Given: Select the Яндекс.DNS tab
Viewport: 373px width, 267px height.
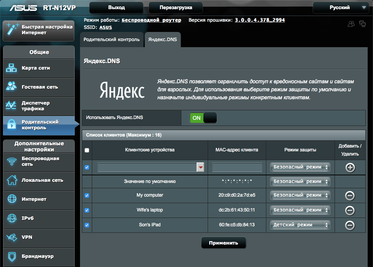Looking at the screenshot, I should 162,40.
